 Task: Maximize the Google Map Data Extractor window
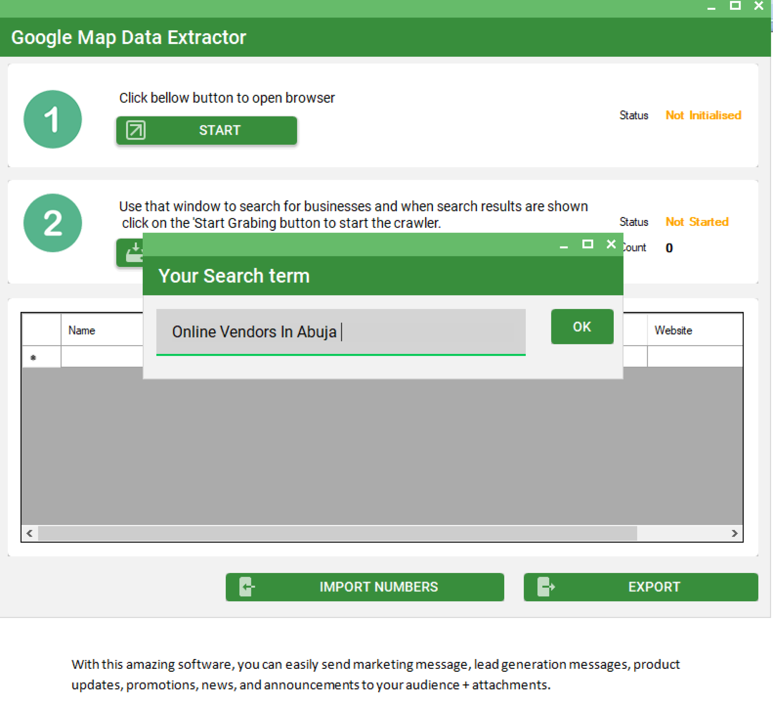pyautogui.click(x=735, y=6)
